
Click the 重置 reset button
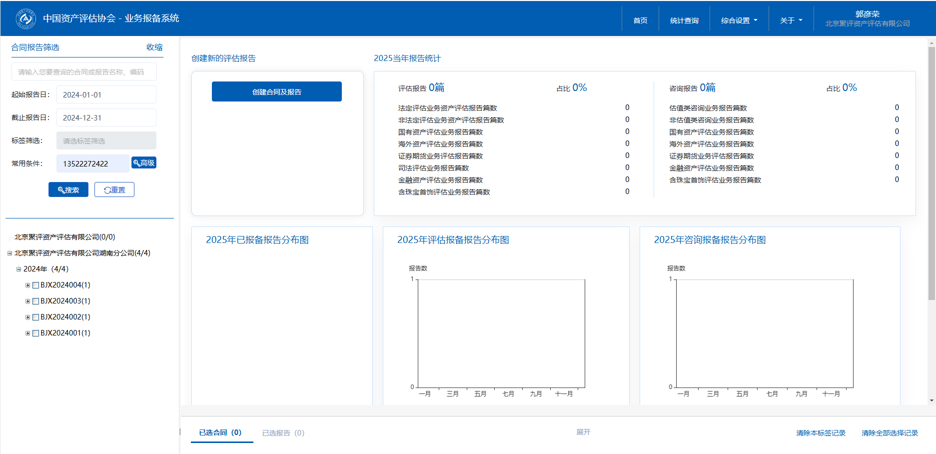click(114, 190)
